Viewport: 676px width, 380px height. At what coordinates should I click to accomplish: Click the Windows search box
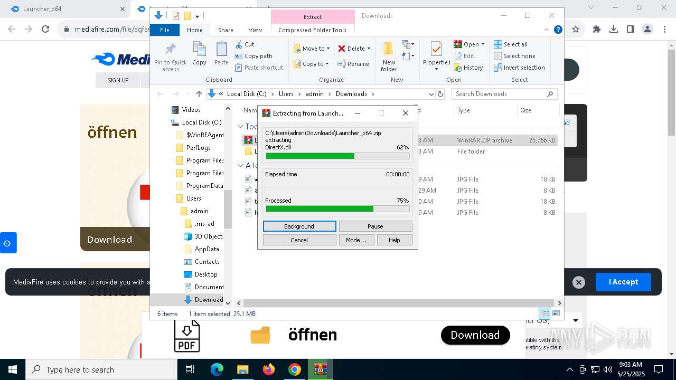pos(101,369)
